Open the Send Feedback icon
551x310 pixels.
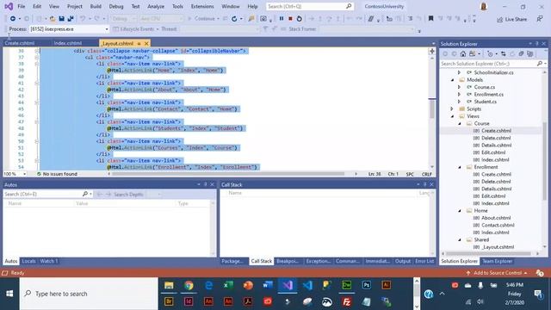(x=540, y=19)
